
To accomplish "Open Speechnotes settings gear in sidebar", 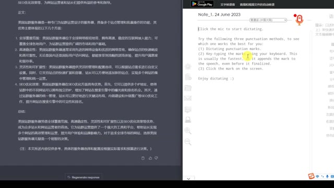I will (188, 66).
